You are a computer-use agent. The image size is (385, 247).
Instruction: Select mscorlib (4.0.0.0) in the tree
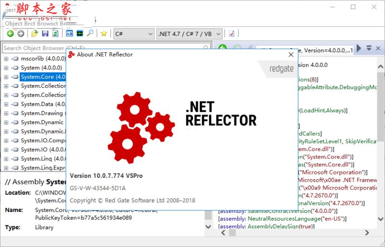point(43,59)
